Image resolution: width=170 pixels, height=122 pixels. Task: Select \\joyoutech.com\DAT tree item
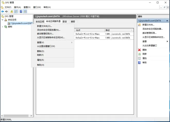(22, 23)
